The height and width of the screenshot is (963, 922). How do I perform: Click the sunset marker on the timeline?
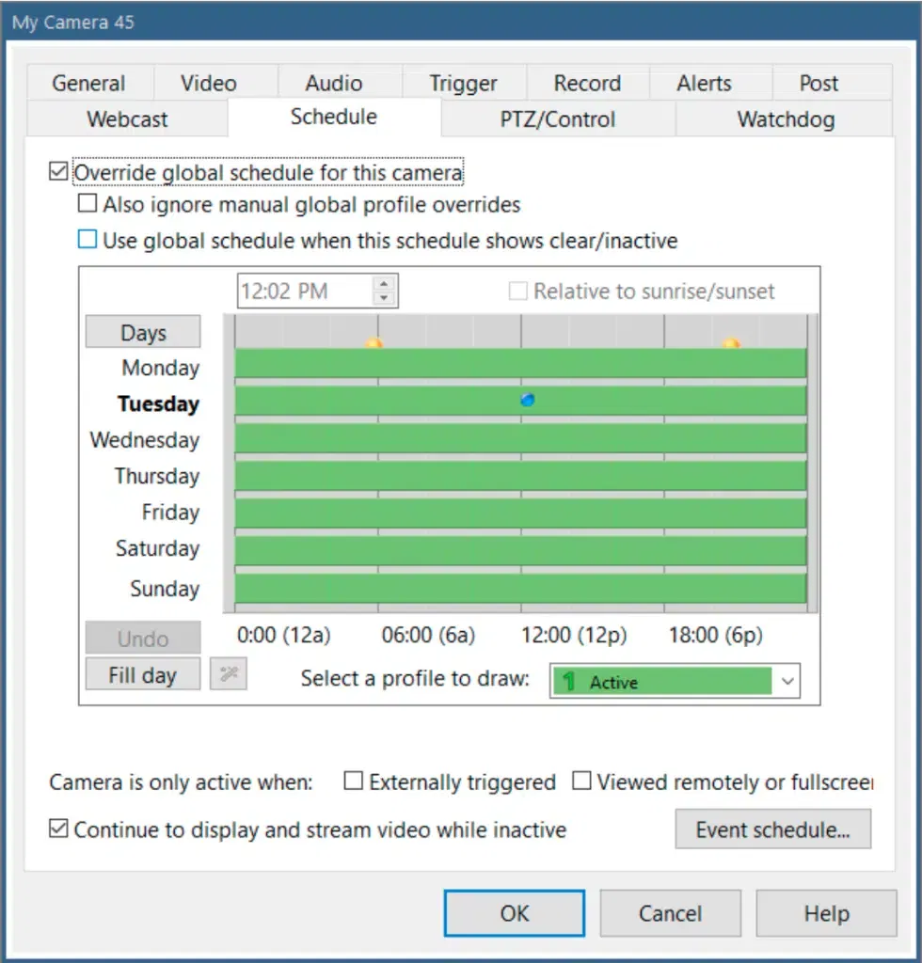(x=731, y=344)
